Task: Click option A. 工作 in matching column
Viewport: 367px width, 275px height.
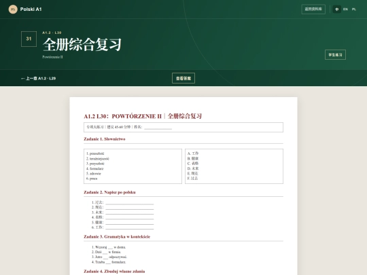Action: coord(193,153)
